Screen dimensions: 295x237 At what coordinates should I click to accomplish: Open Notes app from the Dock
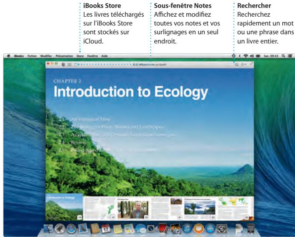[117, 229]
